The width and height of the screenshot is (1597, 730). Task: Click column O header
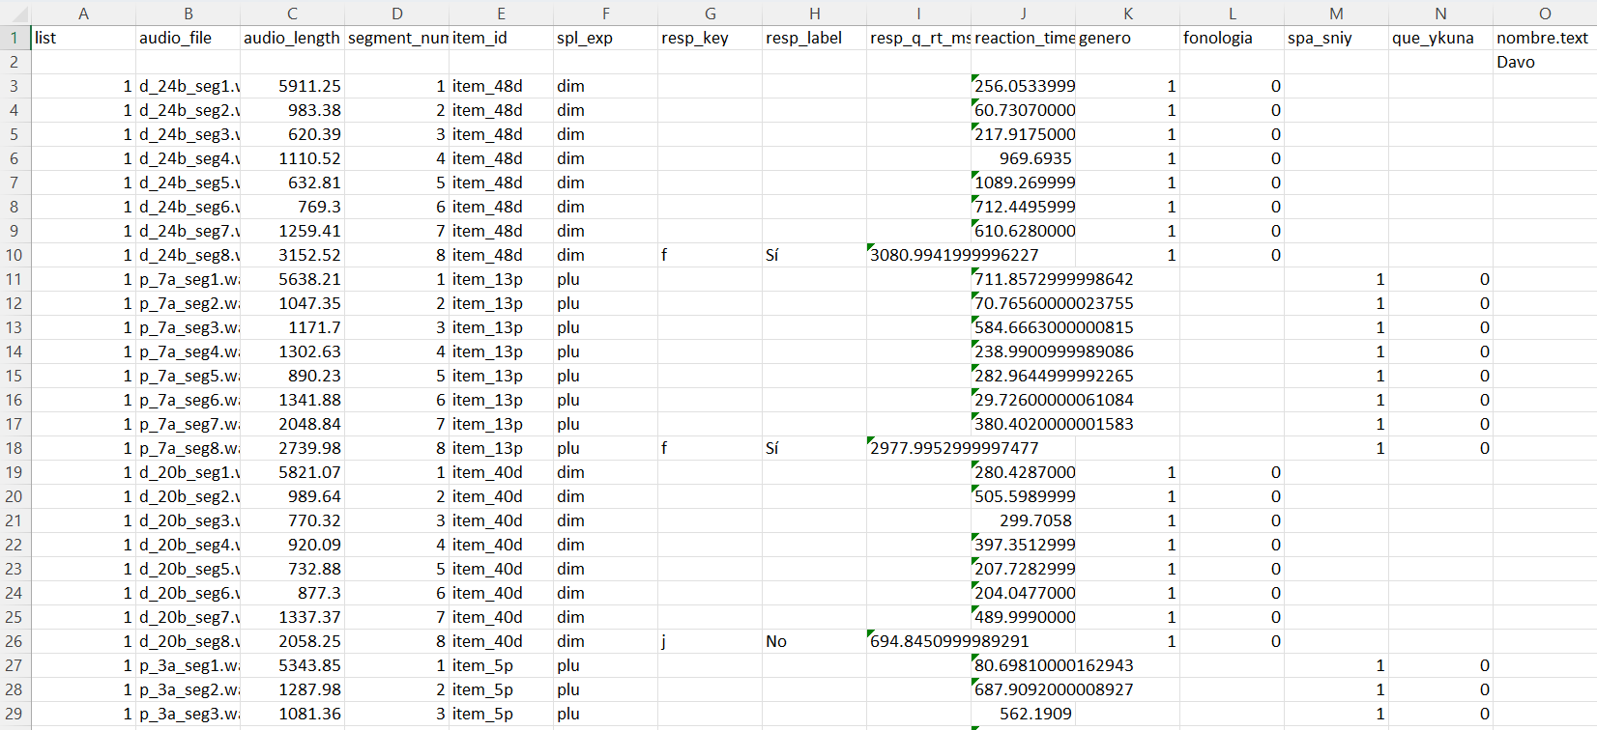pyautogui.click(x=1545, y=13)
